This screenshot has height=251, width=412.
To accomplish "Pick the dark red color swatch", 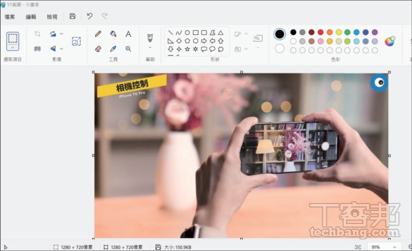I will 312,32.
